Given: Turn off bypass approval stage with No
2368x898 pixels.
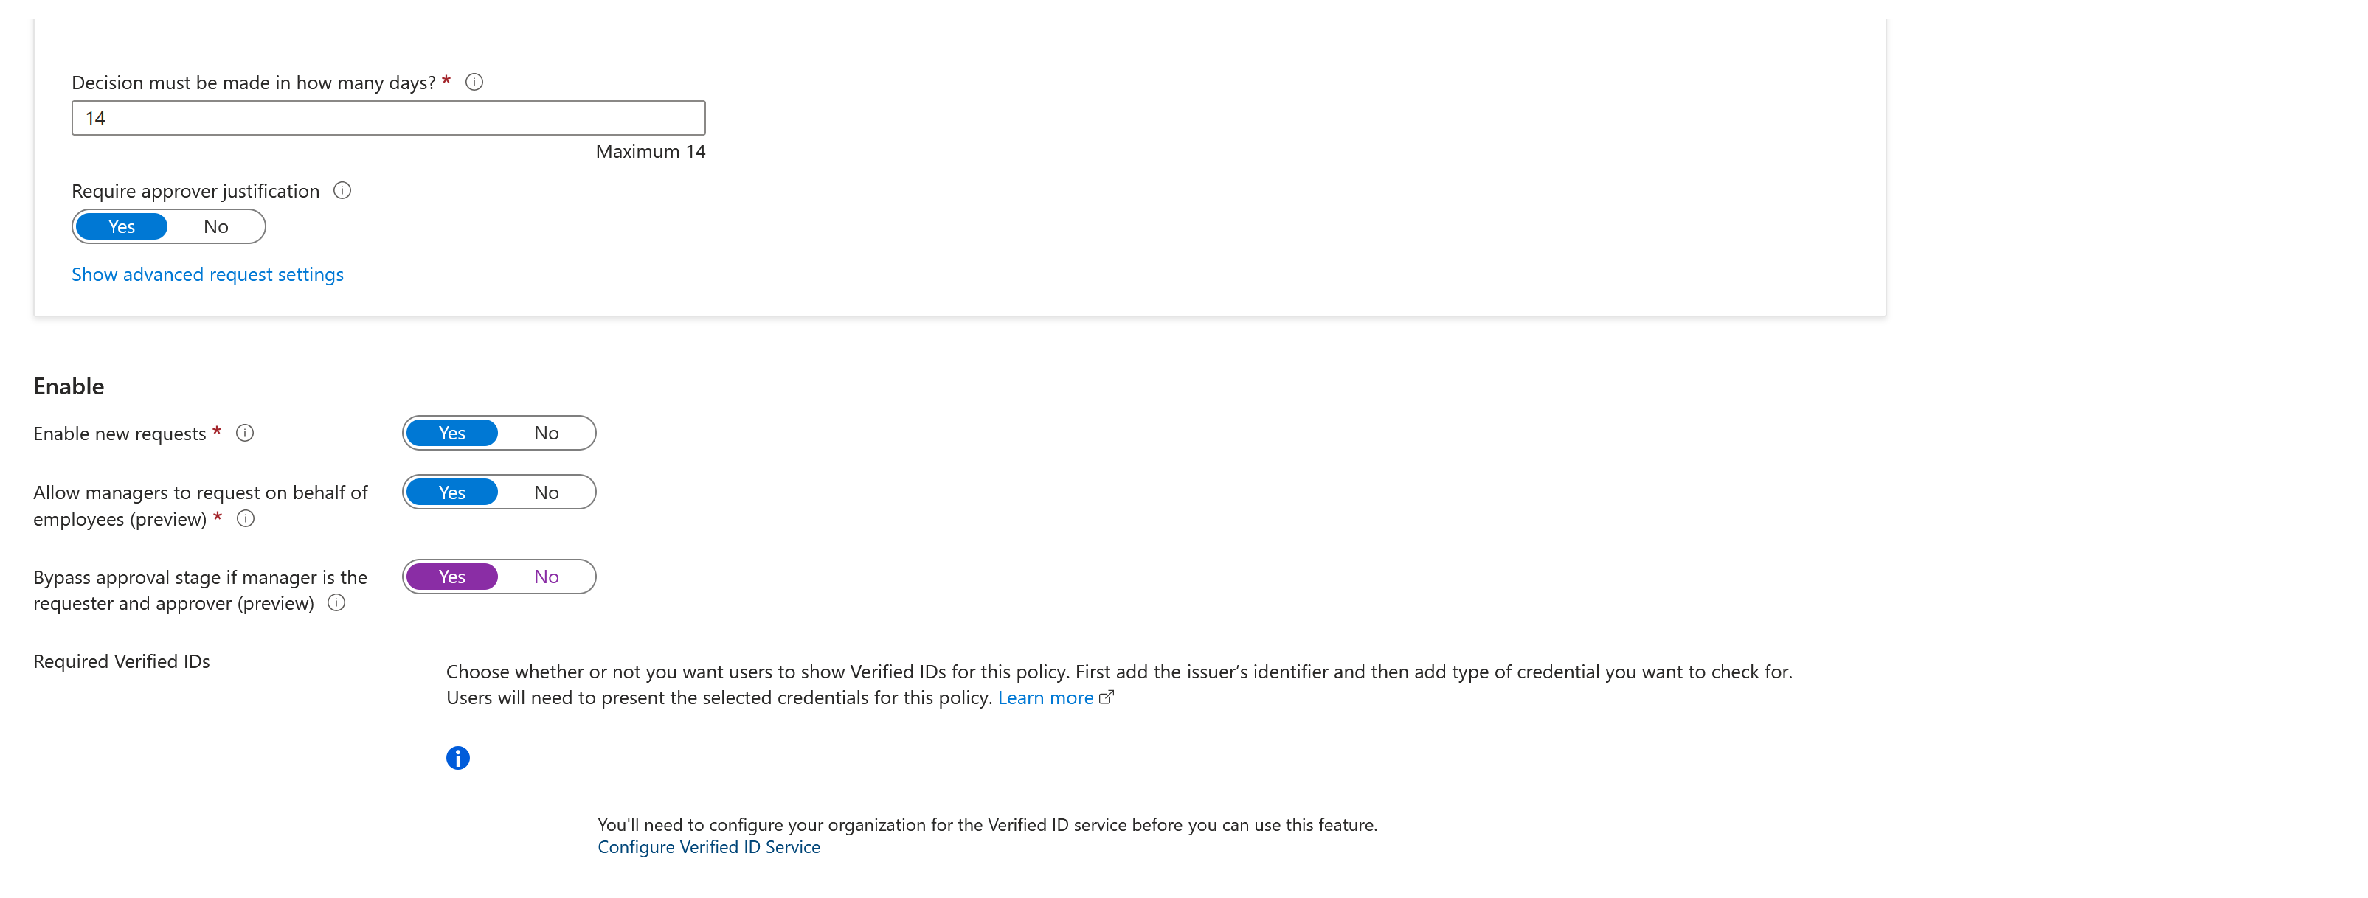Looking at the screenshot, I should [546, 577].
